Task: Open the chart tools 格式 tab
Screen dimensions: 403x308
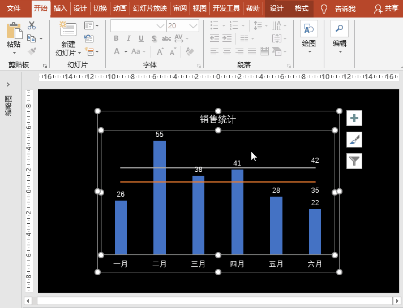Action: (x=302, y=8)
